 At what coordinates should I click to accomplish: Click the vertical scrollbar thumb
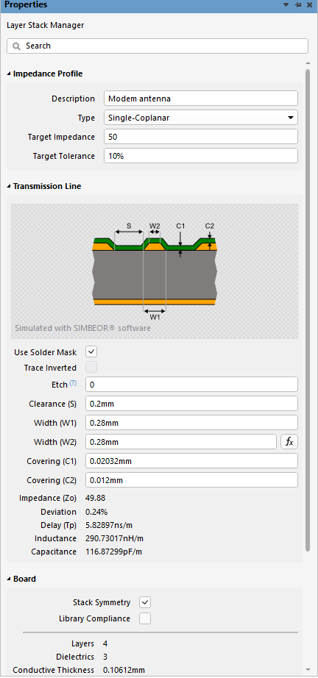(x=308, y=310)
